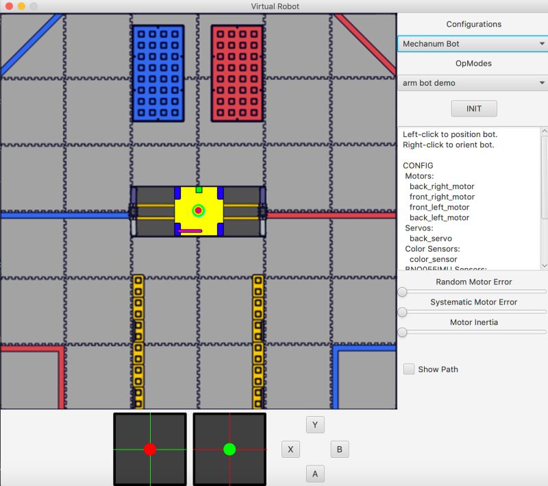The image size is (548, 486).
Task: Click the 'CONFIG' heading text
Action: (x=418, y=165)
